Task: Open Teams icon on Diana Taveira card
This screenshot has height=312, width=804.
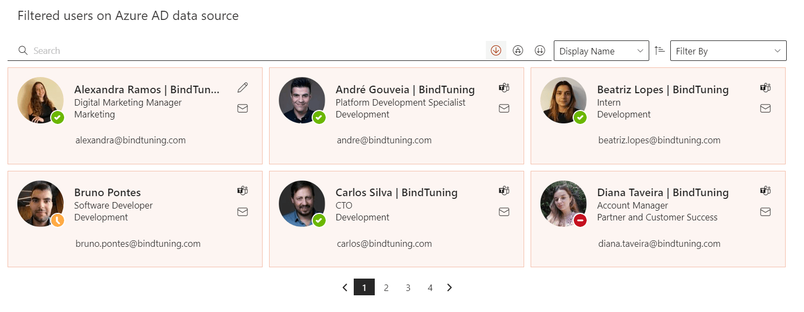Action: [x=765, y=190]
